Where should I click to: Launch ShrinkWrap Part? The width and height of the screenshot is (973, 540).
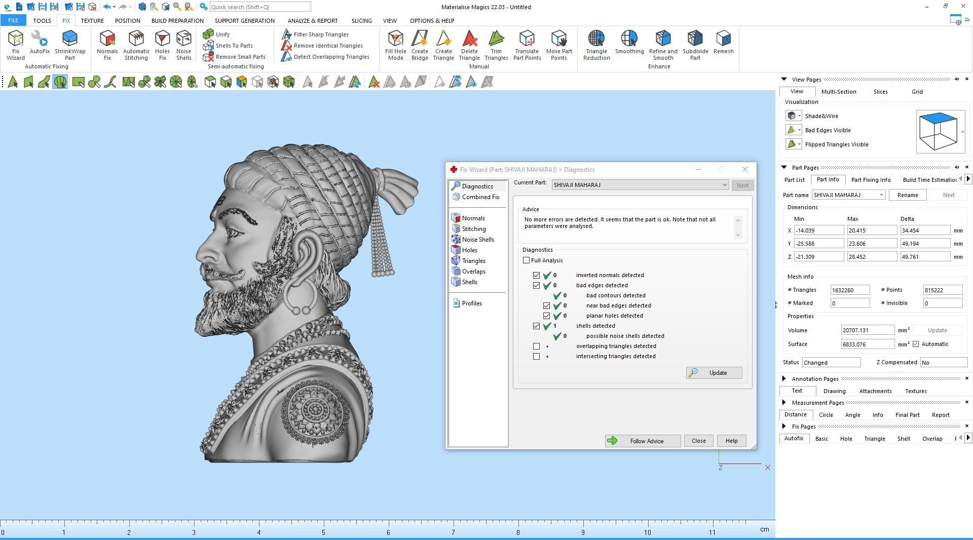tap(70, 45)
